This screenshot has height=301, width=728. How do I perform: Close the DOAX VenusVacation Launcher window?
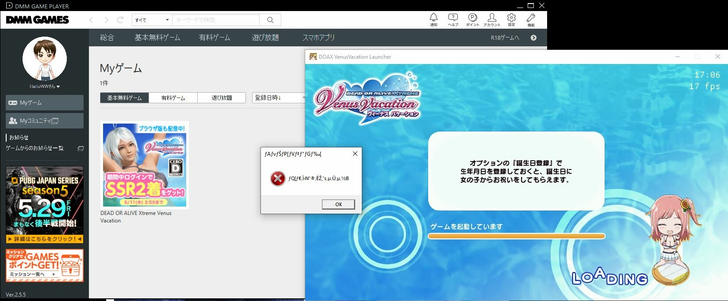718,56
